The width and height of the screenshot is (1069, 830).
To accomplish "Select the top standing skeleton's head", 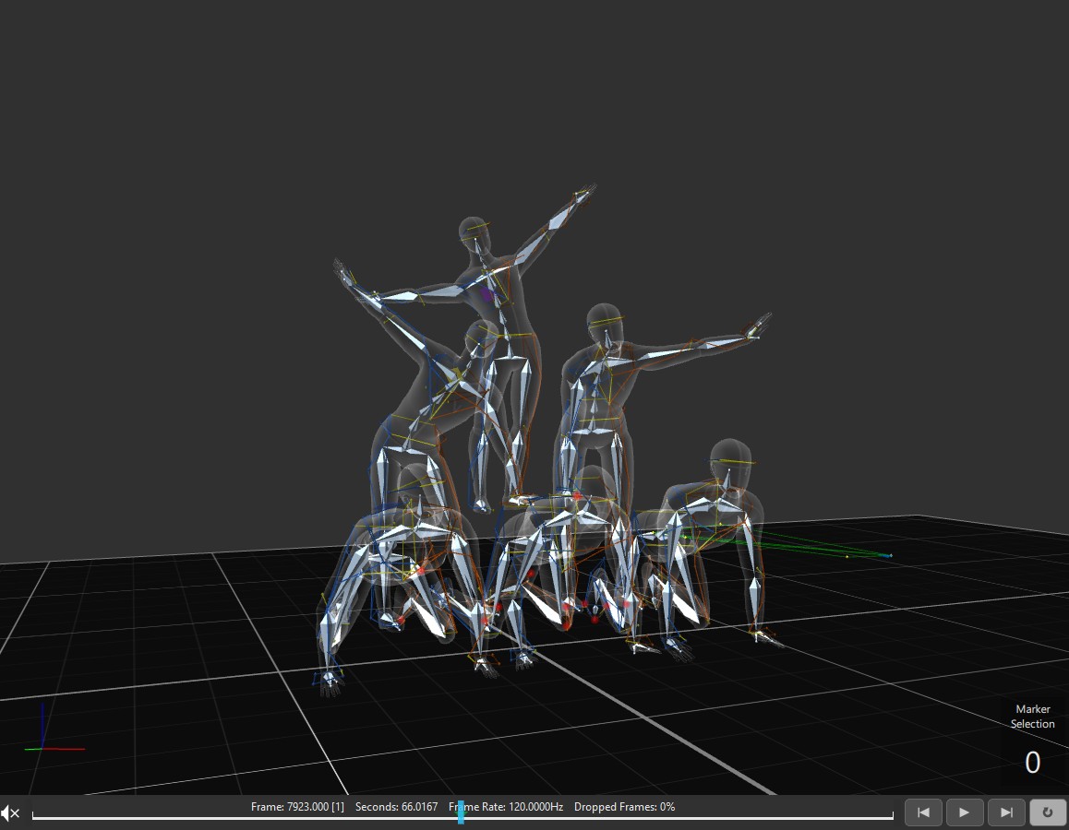I will pyautogui.click(x=474, y=235).
